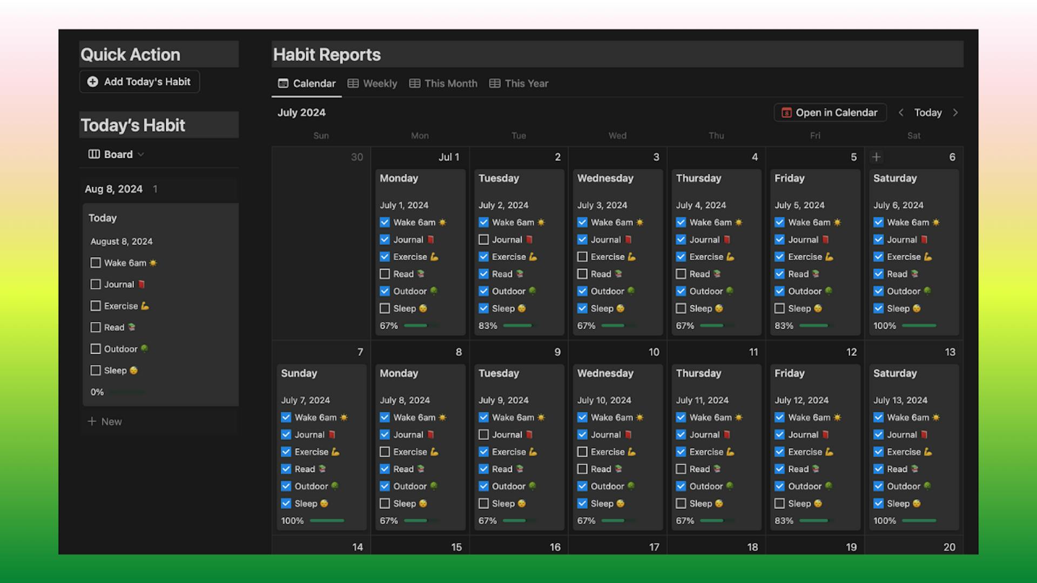The height and width of the screenshot is (583, 1037).
Task: Switch to the This Month tab
Action: tap(450, 83)
